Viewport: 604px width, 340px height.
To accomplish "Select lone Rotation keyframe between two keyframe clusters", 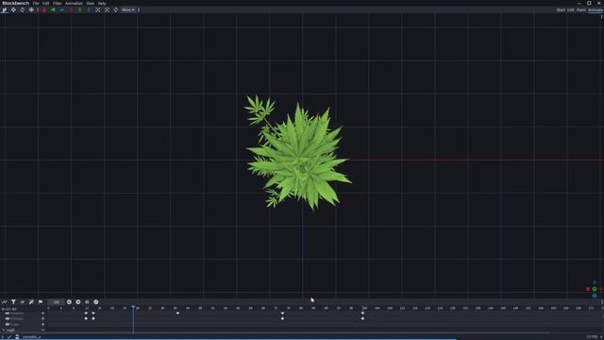I will pos(177,313).
